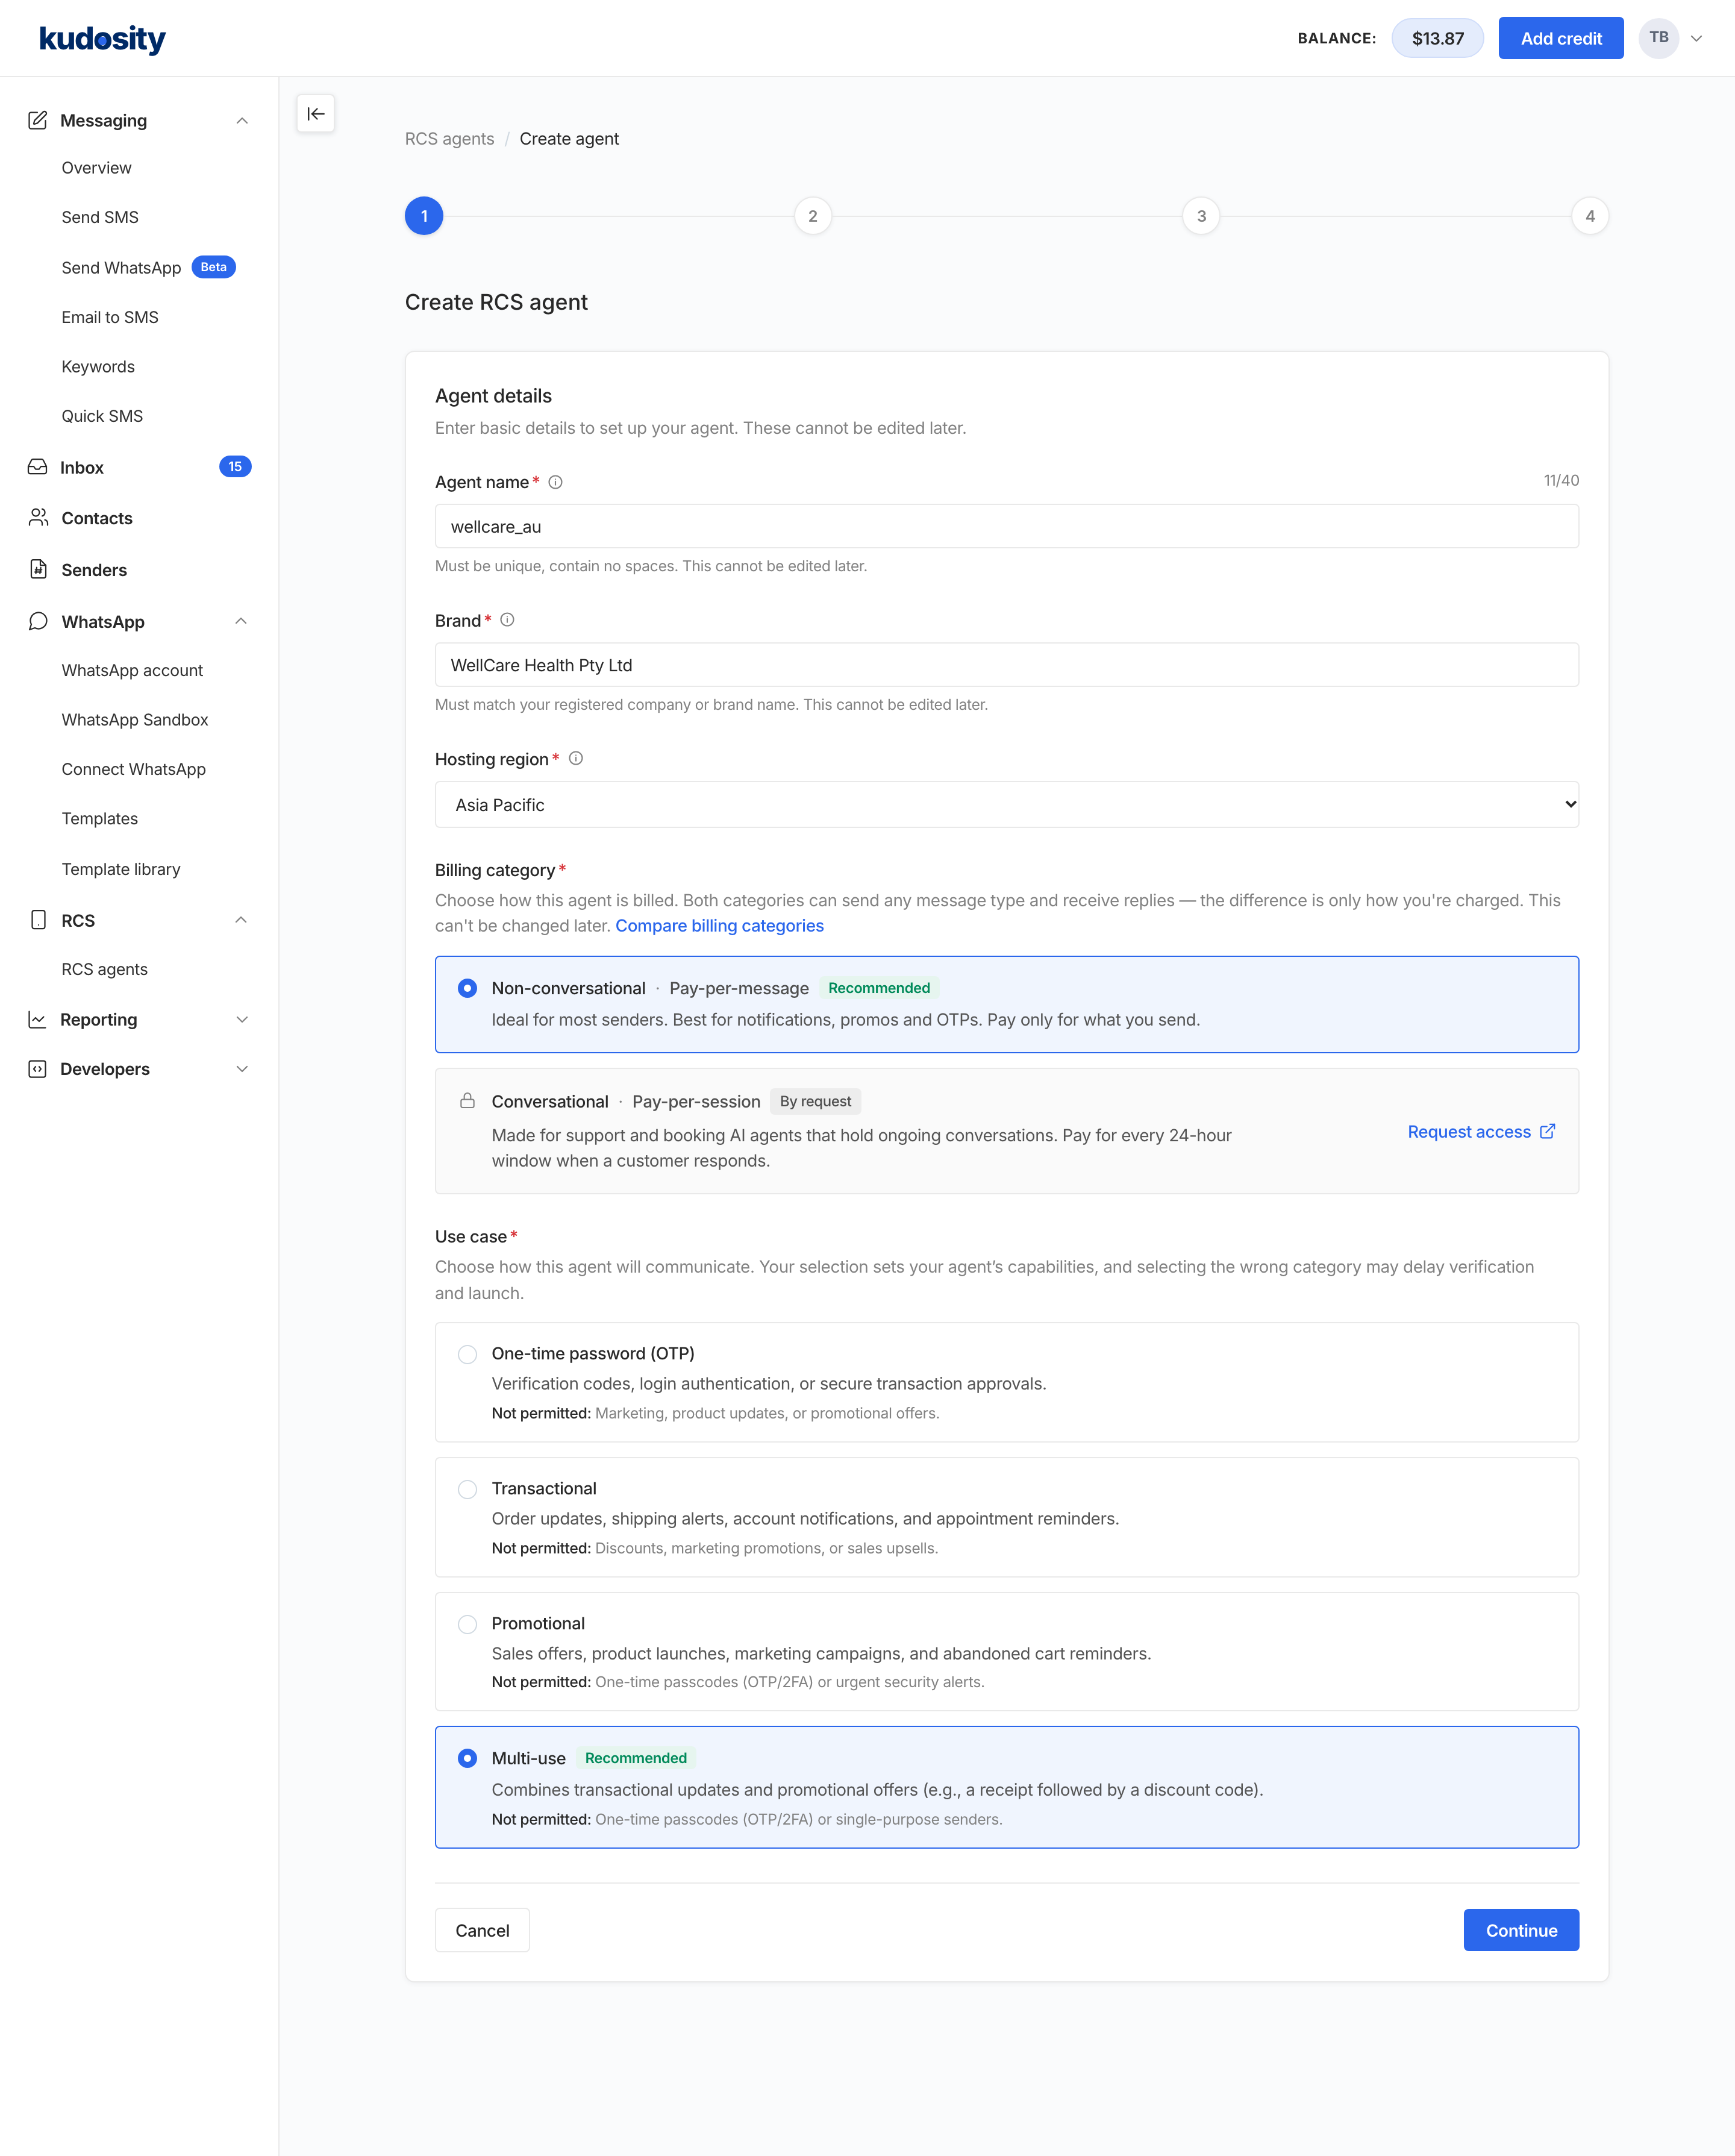
Task: Click the RCS phone icon
Action: 38,920
